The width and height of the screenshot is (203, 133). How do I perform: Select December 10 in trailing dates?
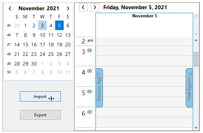click(59, 72)
